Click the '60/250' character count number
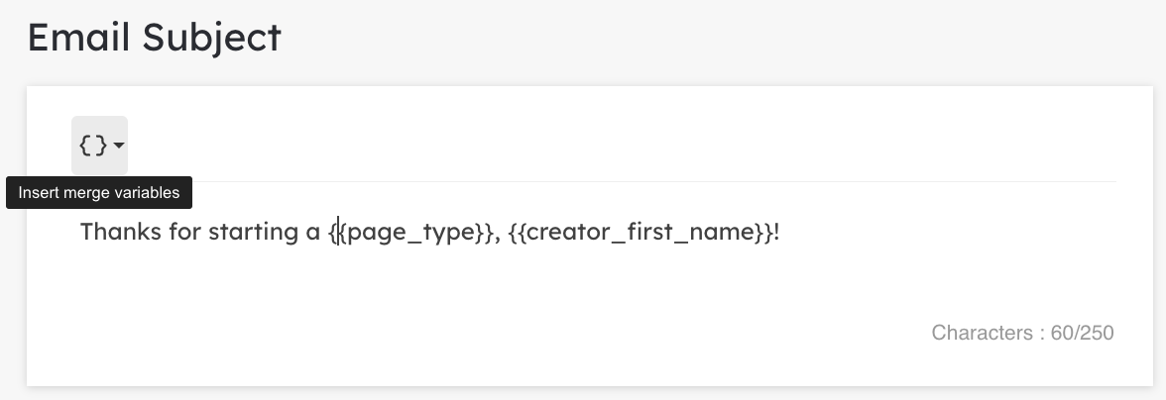Screen dimensions: 1166x400 click(x=1082, y=333)
